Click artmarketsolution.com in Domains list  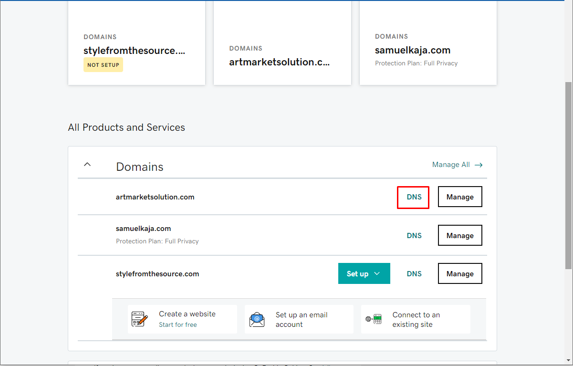[155, 197]
